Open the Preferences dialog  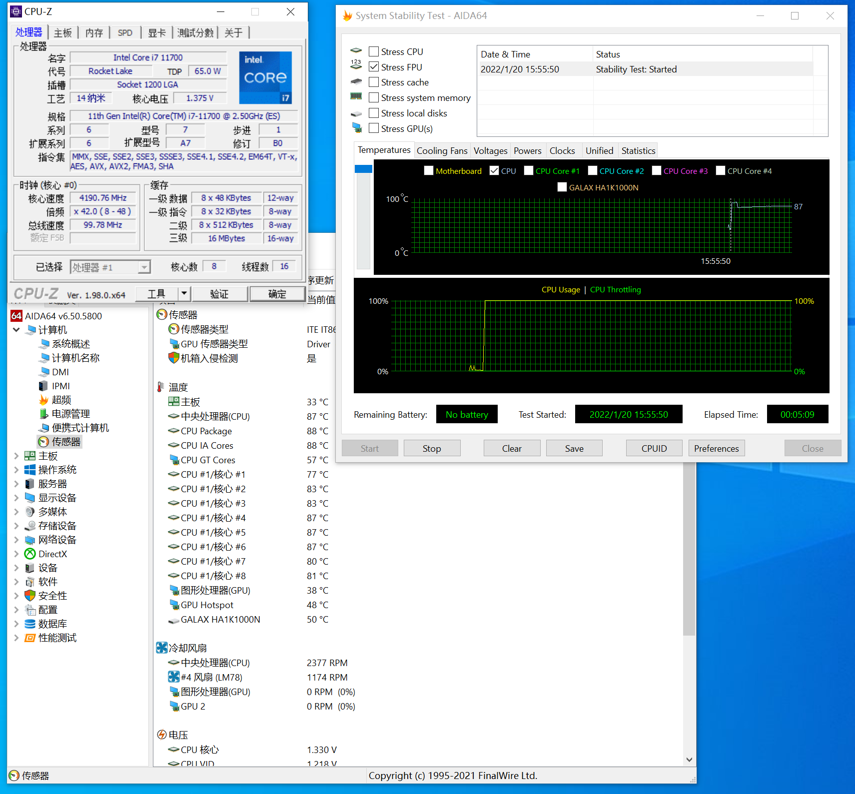[x=716, y=448]
